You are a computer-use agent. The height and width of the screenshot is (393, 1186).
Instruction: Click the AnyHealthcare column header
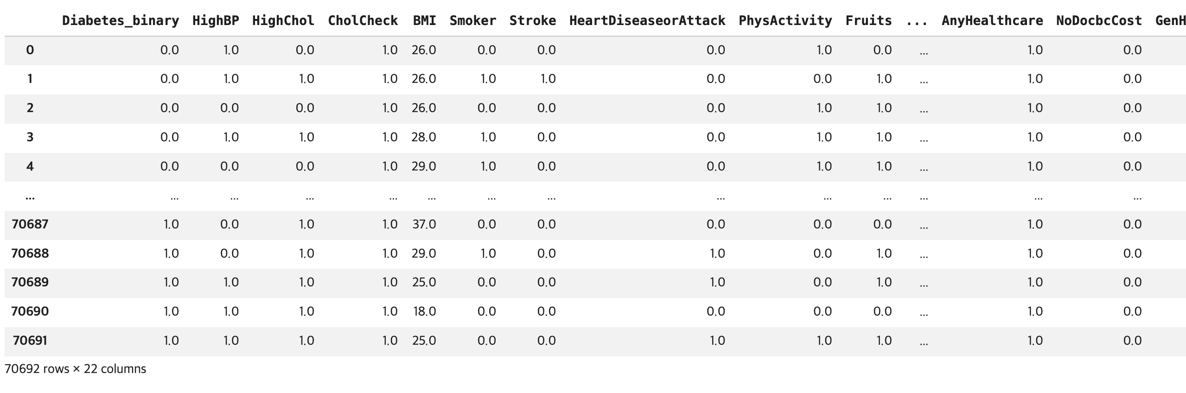pyautogui.click(x=993, y=21)
